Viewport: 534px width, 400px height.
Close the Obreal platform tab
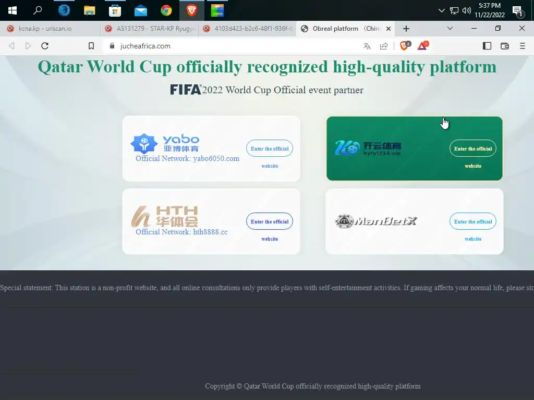click(x=388, y=29)
